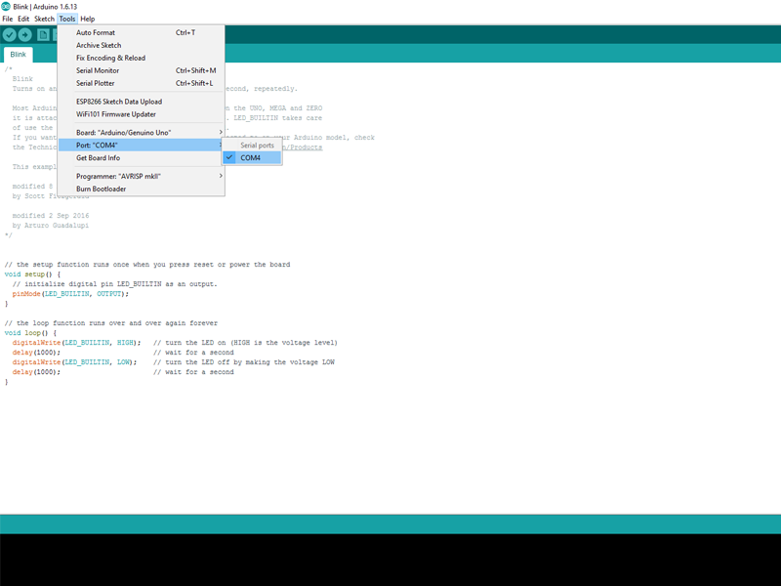This screenshot has height=586, width=781.
Task: Launch the Serial Monitor
Action: tap(141, 70)
